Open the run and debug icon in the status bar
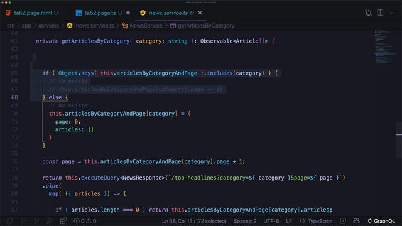The image size is (402, 226). pyautogui.click(x=50, y=221)
